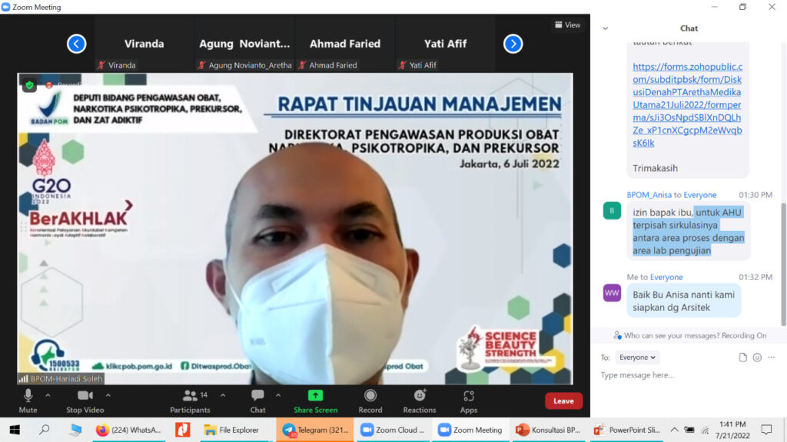Click the green encryption shield icon

29,85
